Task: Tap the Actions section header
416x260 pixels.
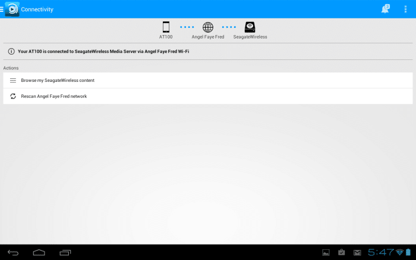Action: (11, 68)
